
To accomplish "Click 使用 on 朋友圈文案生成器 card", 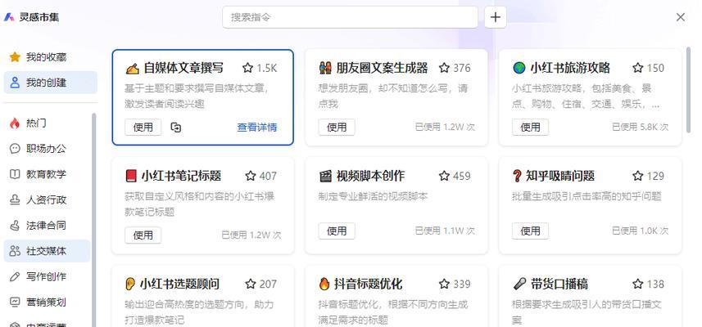I will click(x=337, y=128).
